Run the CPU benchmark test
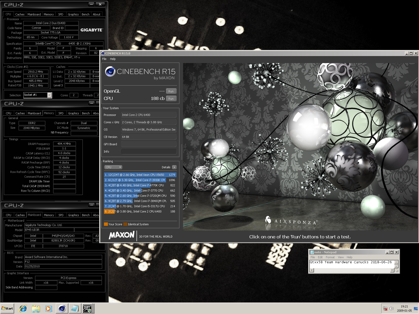Viewport: 419px width, 314px height. (x=171, y=99)
